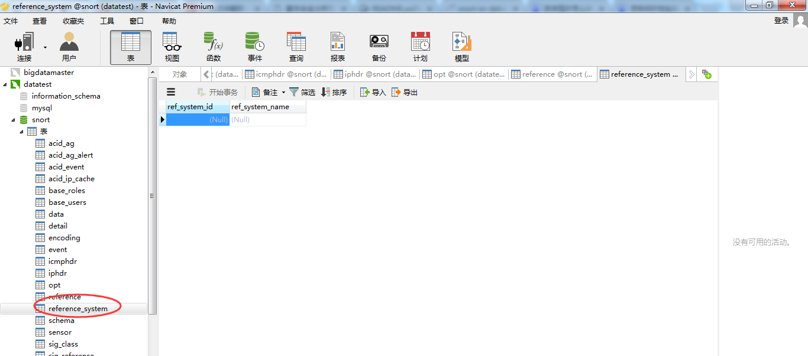The height and width of the screenshot is (356, 808).
Task: Open the hamburger menu in table toolbar
Action: click(x=171, y=92)
